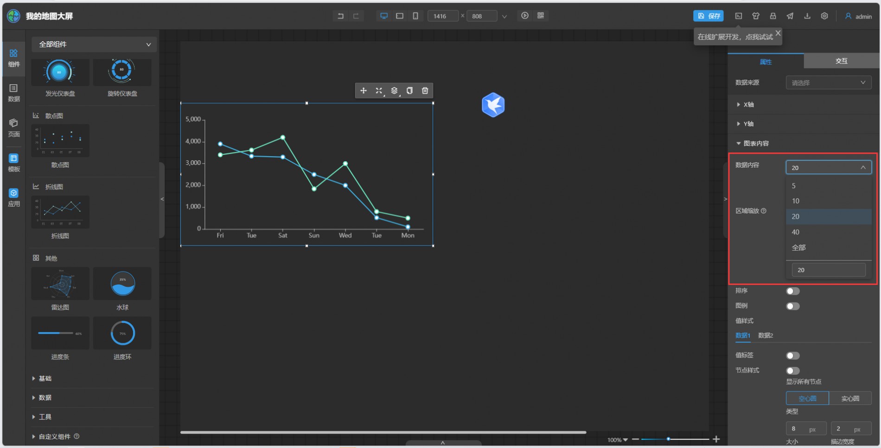Click the lock icon in header

click(772, 16)
